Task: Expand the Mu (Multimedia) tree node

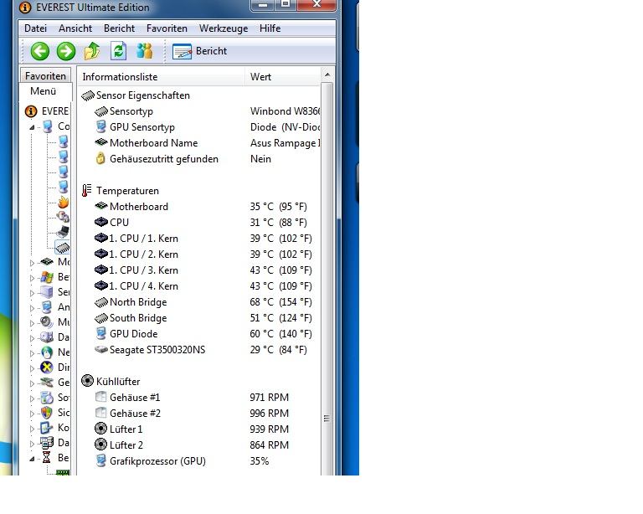Action: pyautogui.click(x=32, y=323)
